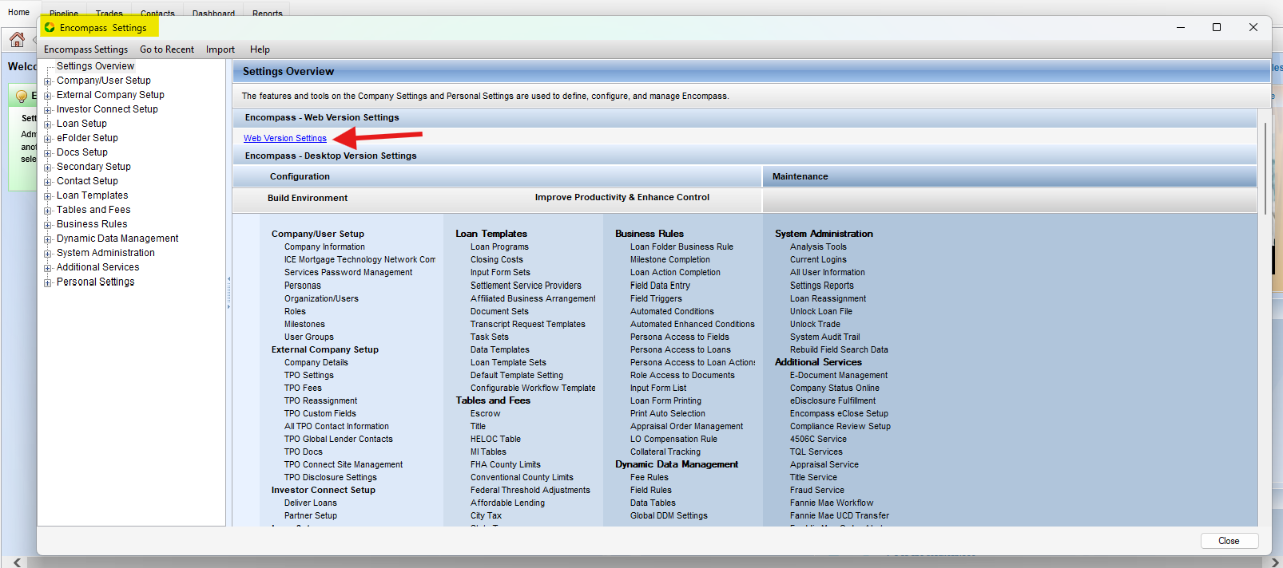This screenshot has height=568, width=1283.
Task: Open the HELOC Table link
Action: click(x=495, y=439)
